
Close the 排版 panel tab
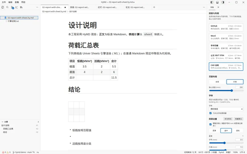pyautogui.click(x=218, y=7)
